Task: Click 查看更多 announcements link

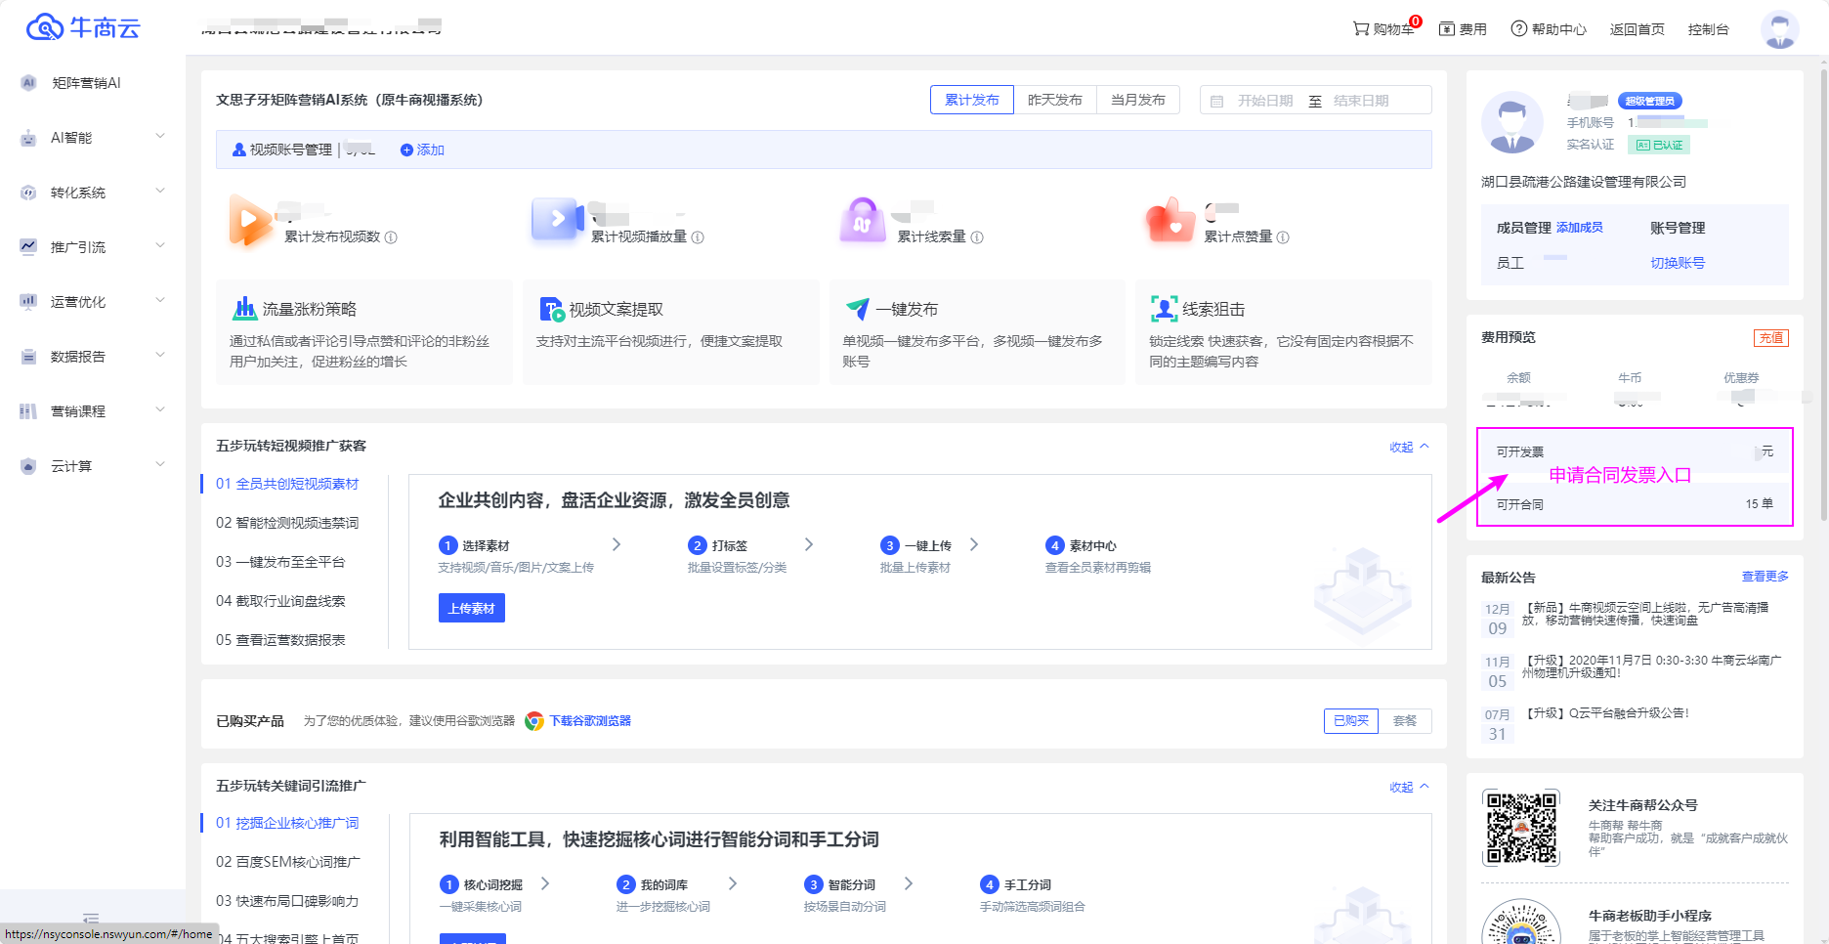Action: (x=1765, y=577)
